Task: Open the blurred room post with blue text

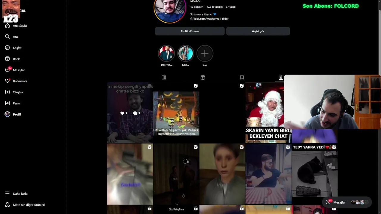Action: click(130, 174)
